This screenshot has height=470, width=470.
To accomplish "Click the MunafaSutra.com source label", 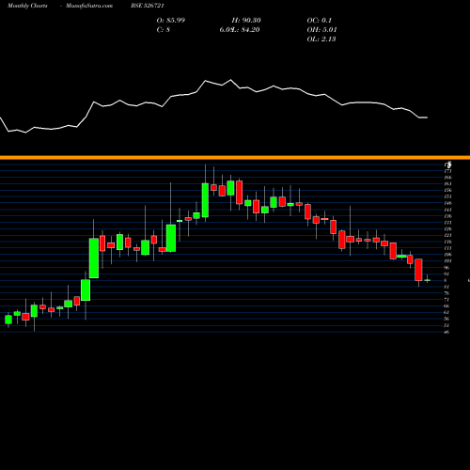I will point(89,6).
